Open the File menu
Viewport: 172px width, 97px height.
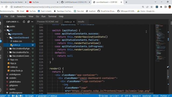point(6,16)
